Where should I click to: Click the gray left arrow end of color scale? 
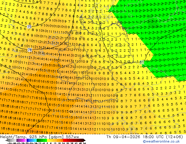click(x=7, y=140)
